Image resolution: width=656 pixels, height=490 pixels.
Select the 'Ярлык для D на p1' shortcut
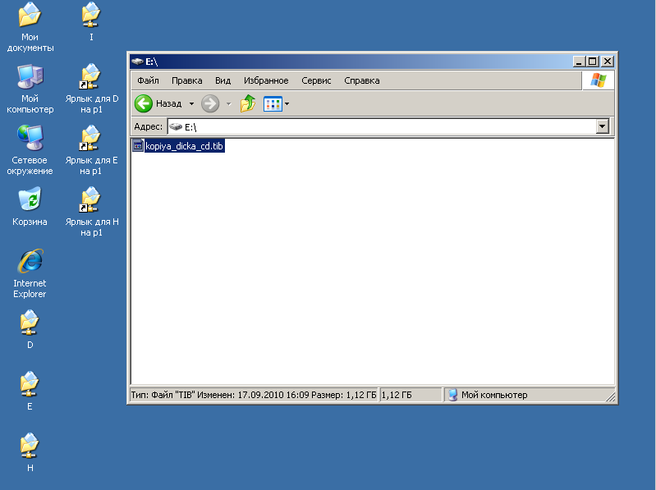pos(91,77)
